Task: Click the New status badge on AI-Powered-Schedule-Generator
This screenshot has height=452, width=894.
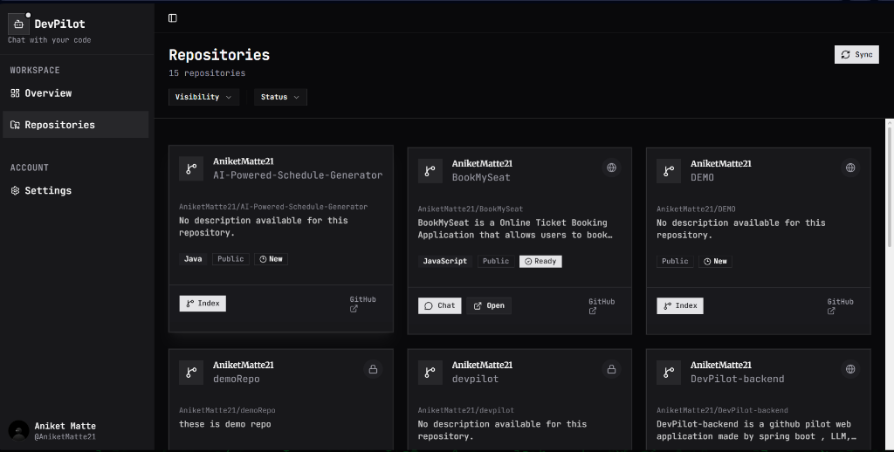Action: 271,259
